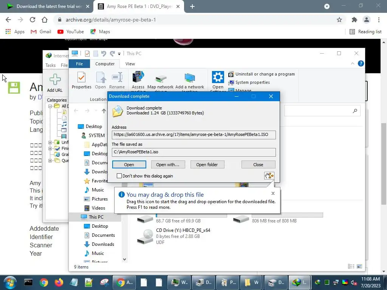Image resolution: width=387 pixels, height=290 pixels.
Task: Open the Firefox taskbar icon
Action: point(59,282)
